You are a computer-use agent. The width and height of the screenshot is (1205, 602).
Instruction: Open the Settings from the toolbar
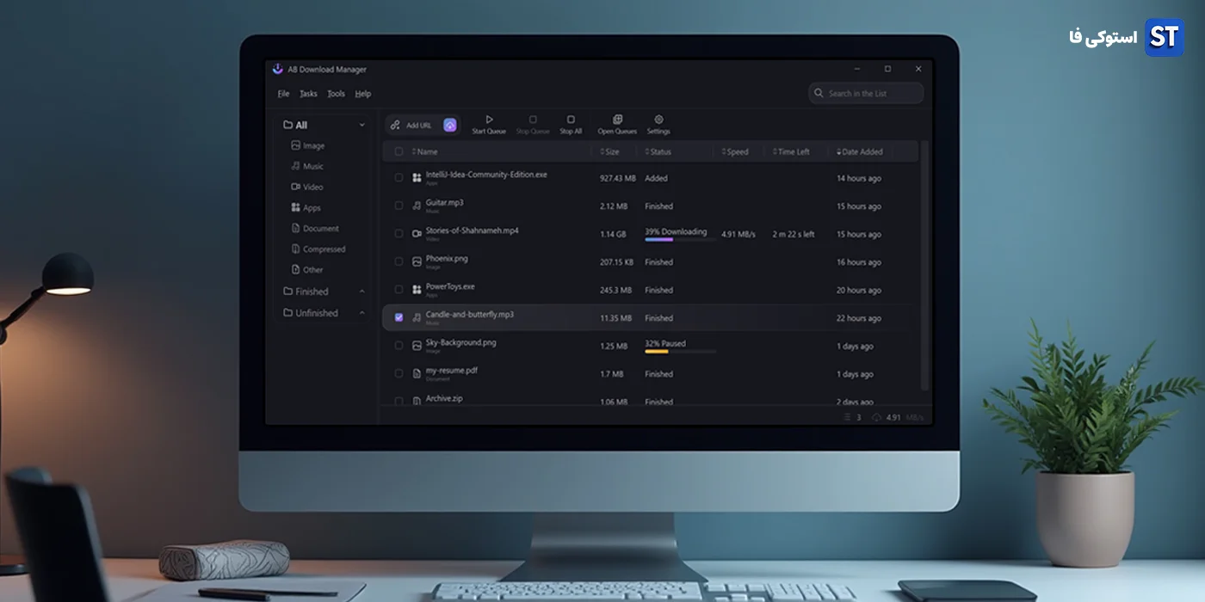click(x=658, y=124)
